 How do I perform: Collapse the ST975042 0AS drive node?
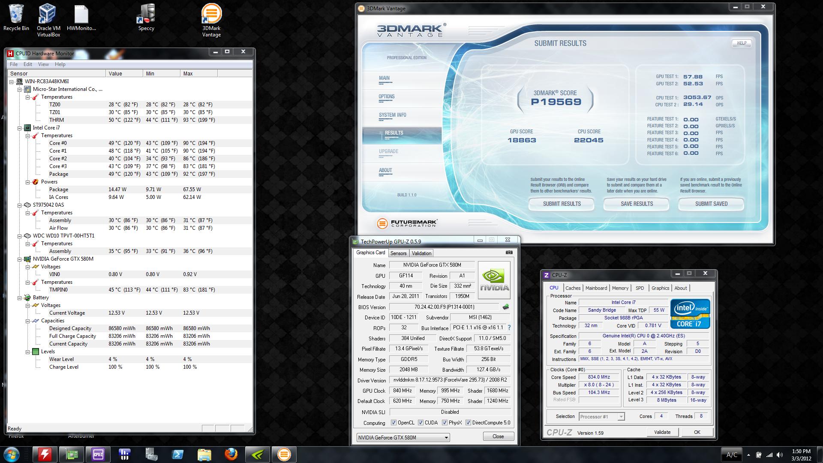click(x=19, y=205)
